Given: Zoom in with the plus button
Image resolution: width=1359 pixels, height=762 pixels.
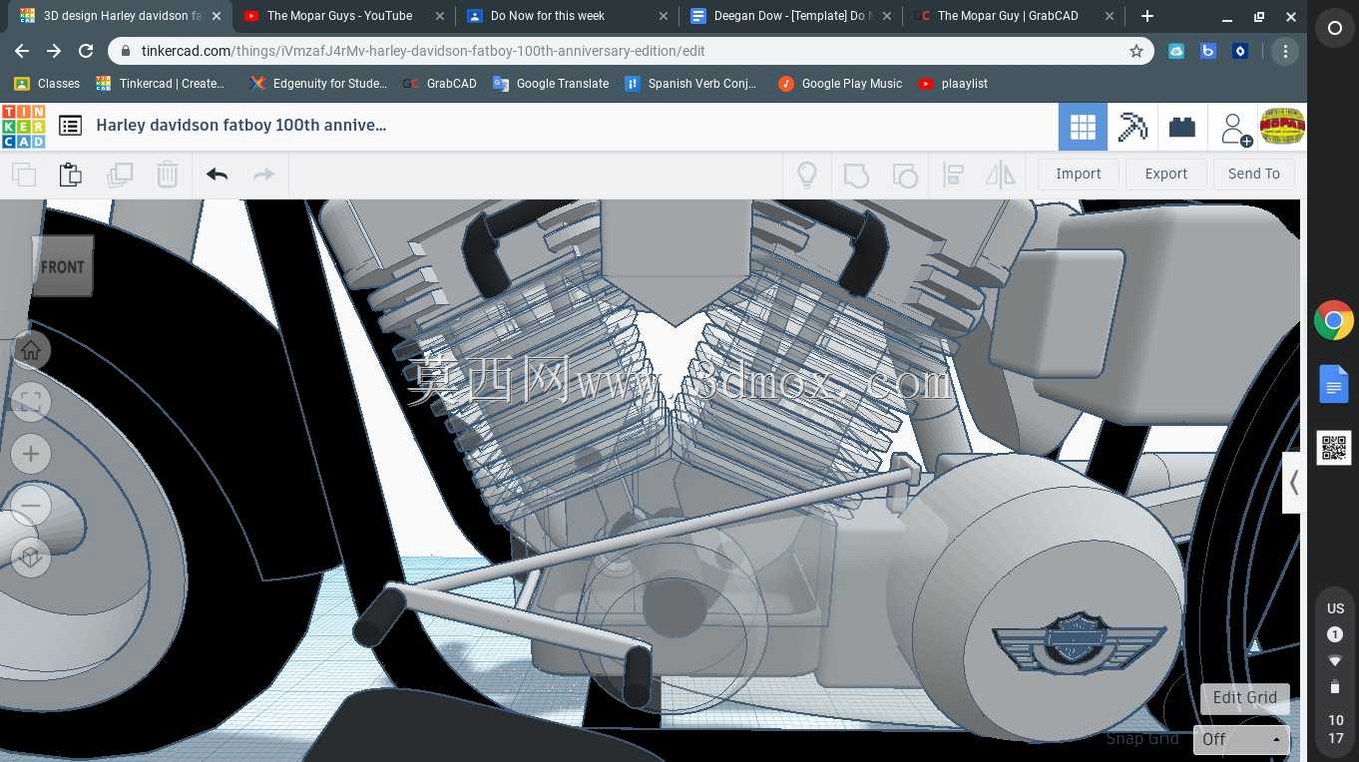Looking at the screenshot, I should click(31, 454).
